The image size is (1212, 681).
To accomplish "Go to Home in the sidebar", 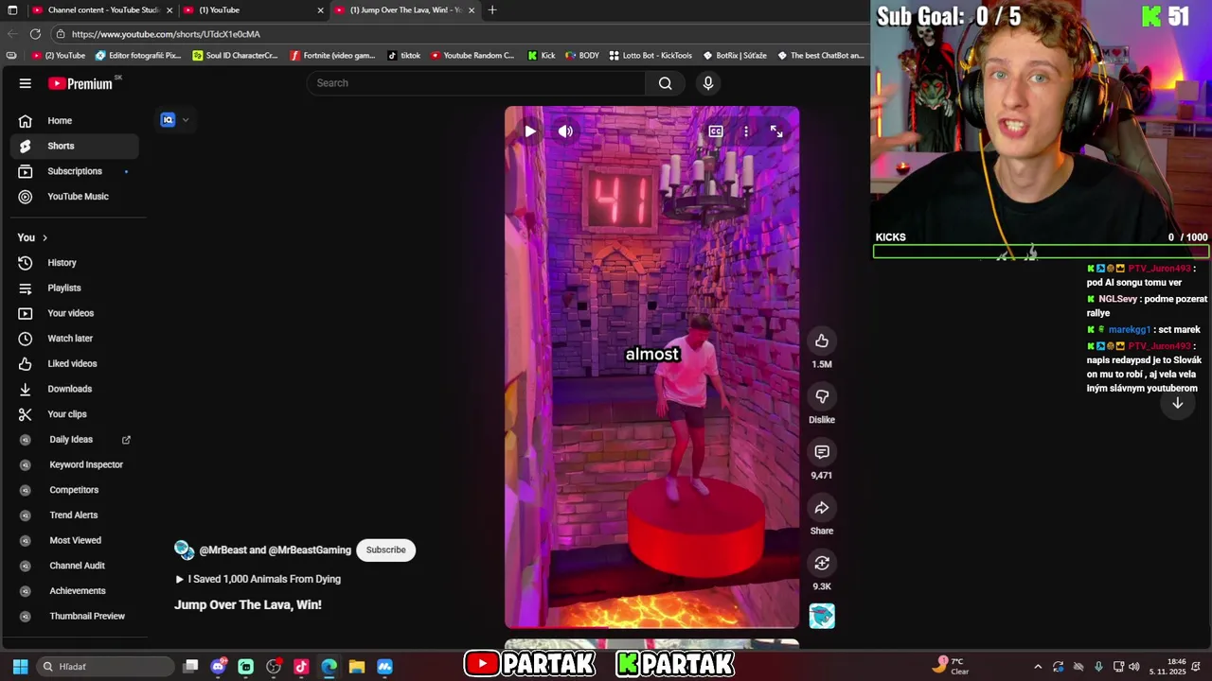I will [74, 121].
